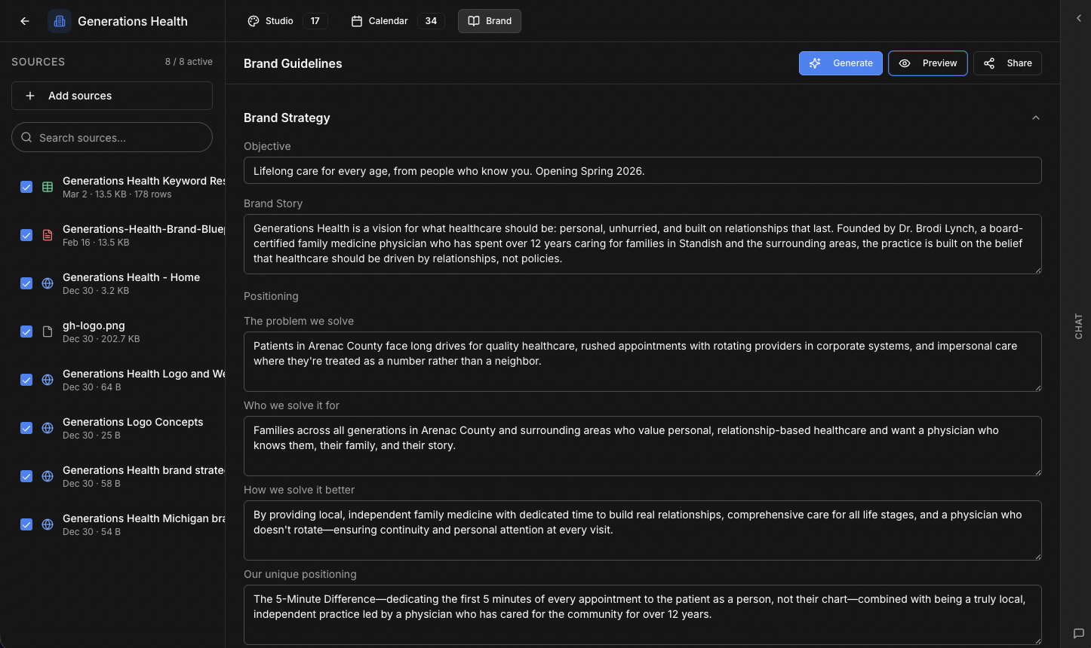This screenshot has width=1091, height=648.
Task: Click the Generations-Health-Brand-Blueprint source name
Action: [x=143, y=229]
